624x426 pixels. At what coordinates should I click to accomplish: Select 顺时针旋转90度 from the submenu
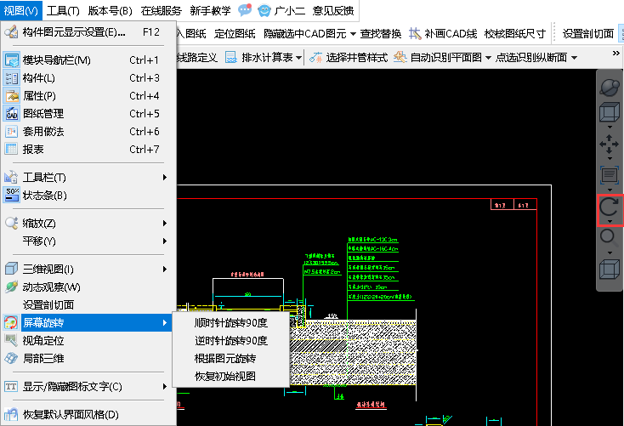(230, 323)
